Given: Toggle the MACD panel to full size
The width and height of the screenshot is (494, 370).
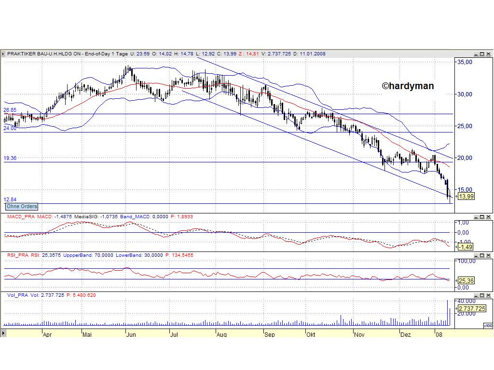Looking at the screenshot, I should pyautogui.click(x=482, y=217).
